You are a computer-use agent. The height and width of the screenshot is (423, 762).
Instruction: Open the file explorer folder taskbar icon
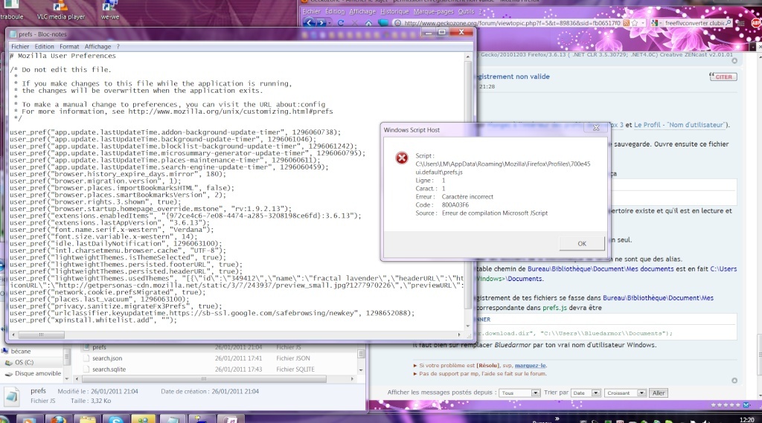click(x=87, y=419)
